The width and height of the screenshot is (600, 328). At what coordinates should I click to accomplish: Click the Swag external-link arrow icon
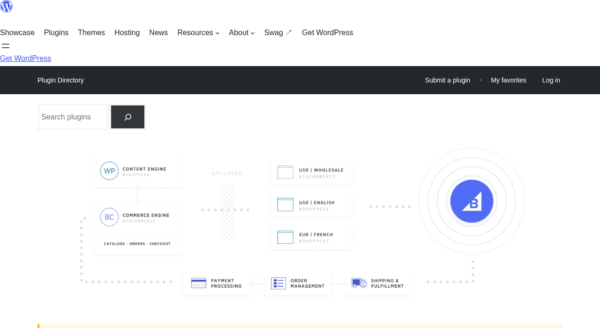[289, 33]
